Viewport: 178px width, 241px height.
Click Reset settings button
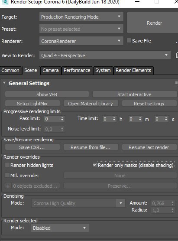point(149,104)
